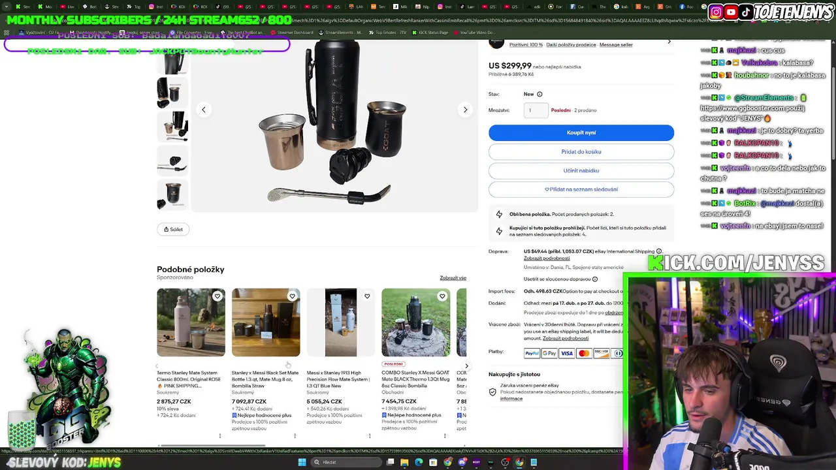Open the info icon next to condition New
Image resolution: width=836 pixels, height=470 pixels.
[539, 94]
